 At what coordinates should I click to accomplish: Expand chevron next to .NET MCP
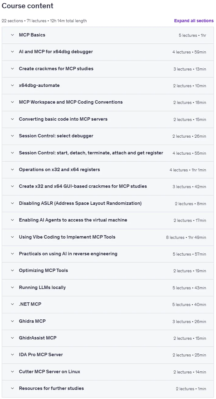[12, 304]
